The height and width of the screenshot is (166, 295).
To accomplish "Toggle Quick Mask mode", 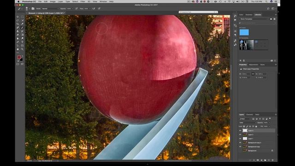I will [x=18, y=64].
